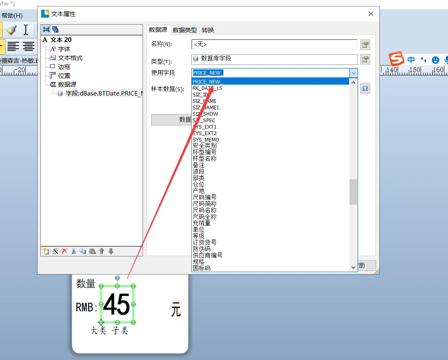
Task: Click the stacked windows icon above tree
Action: pyautogui.click(x=55, y=29)
